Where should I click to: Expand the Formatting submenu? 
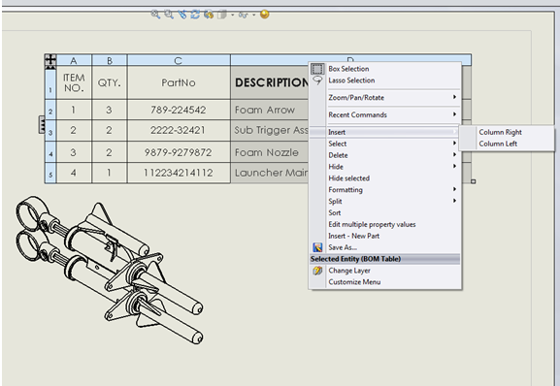click(x=385, y=190)
